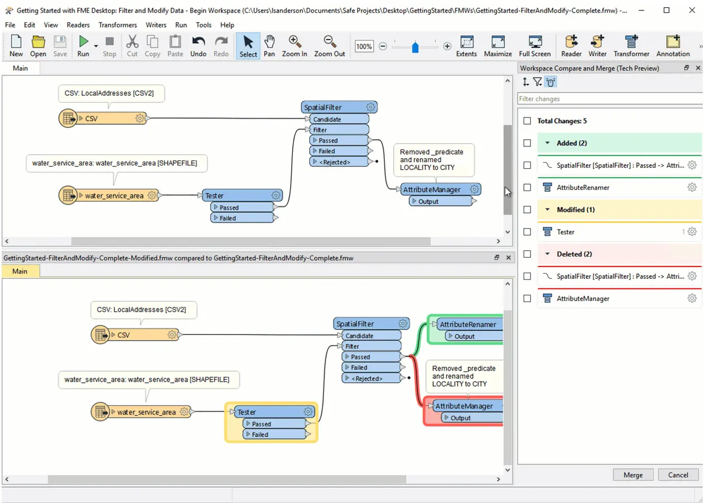Open the Transformers menu
Viewport: 705px width, 503px height.
click(x=117, y=25)
